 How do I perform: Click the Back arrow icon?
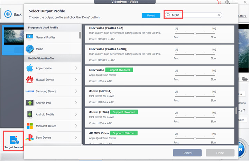[x=8, y=15]
